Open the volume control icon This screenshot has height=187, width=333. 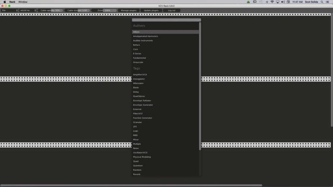(x=283, y=2)
